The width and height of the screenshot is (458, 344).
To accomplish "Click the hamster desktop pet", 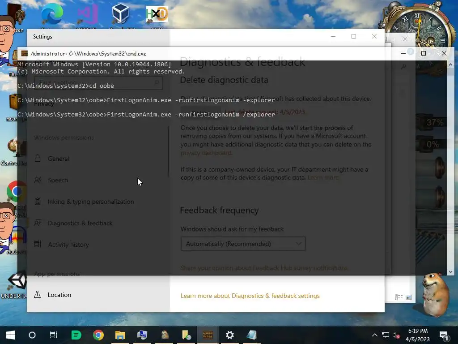I will click(437, 294).
